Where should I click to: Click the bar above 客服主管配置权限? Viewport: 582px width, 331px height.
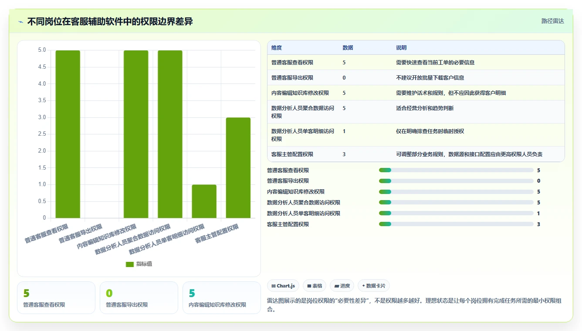pos(238,168)
